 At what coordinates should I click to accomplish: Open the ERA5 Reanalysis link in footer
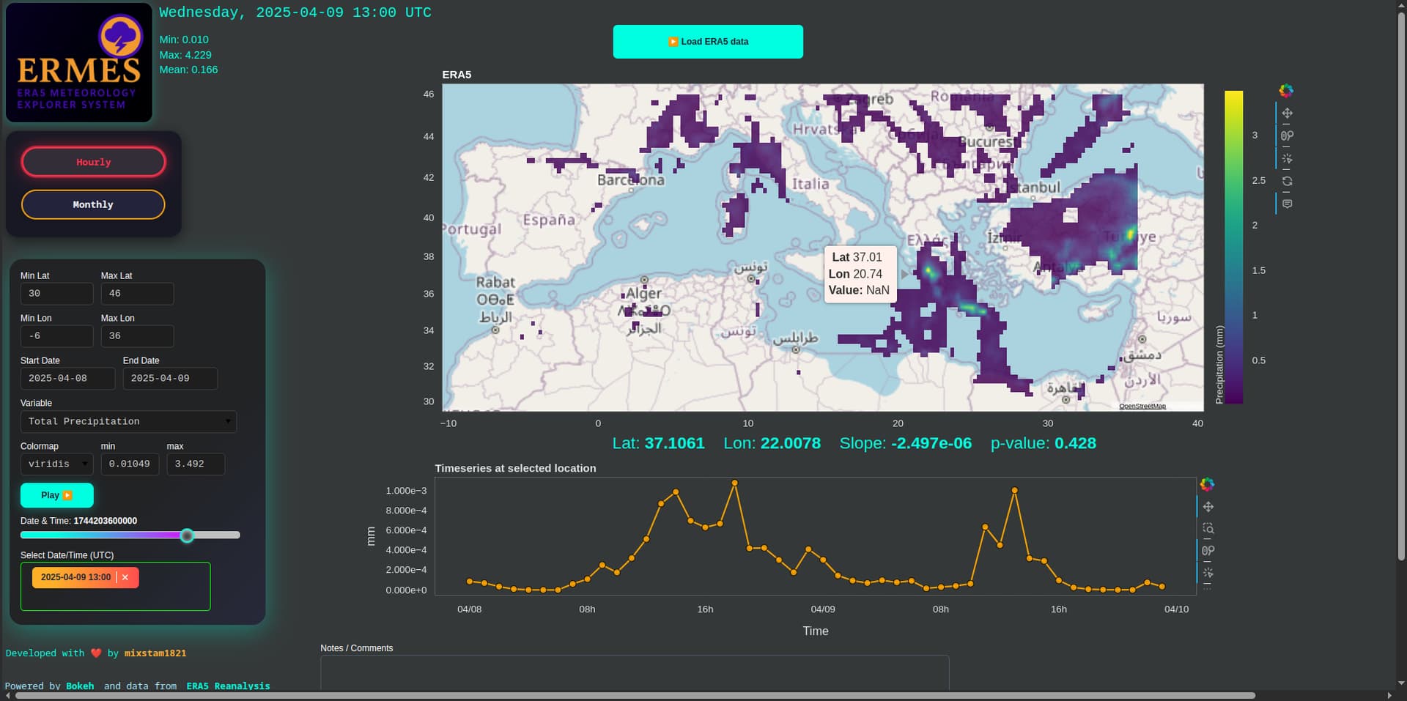[x=228, y=686]
